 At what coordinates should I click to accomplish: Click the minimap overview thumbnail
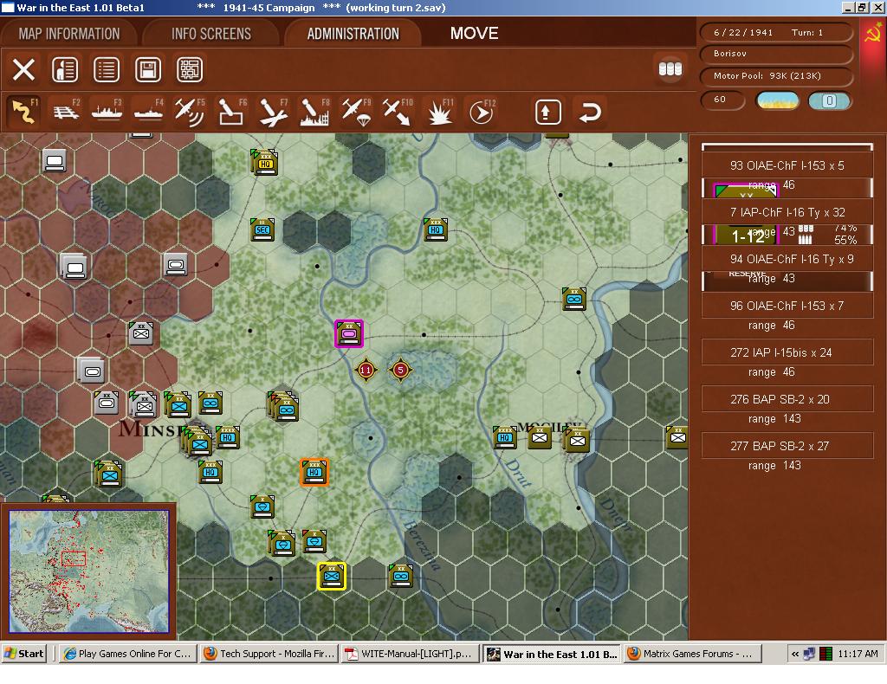tap(89, 571)
